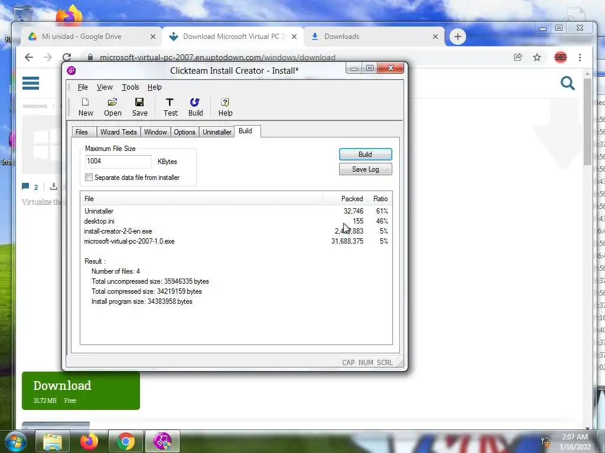Click the Help toolbar icon

pos(225,107)
